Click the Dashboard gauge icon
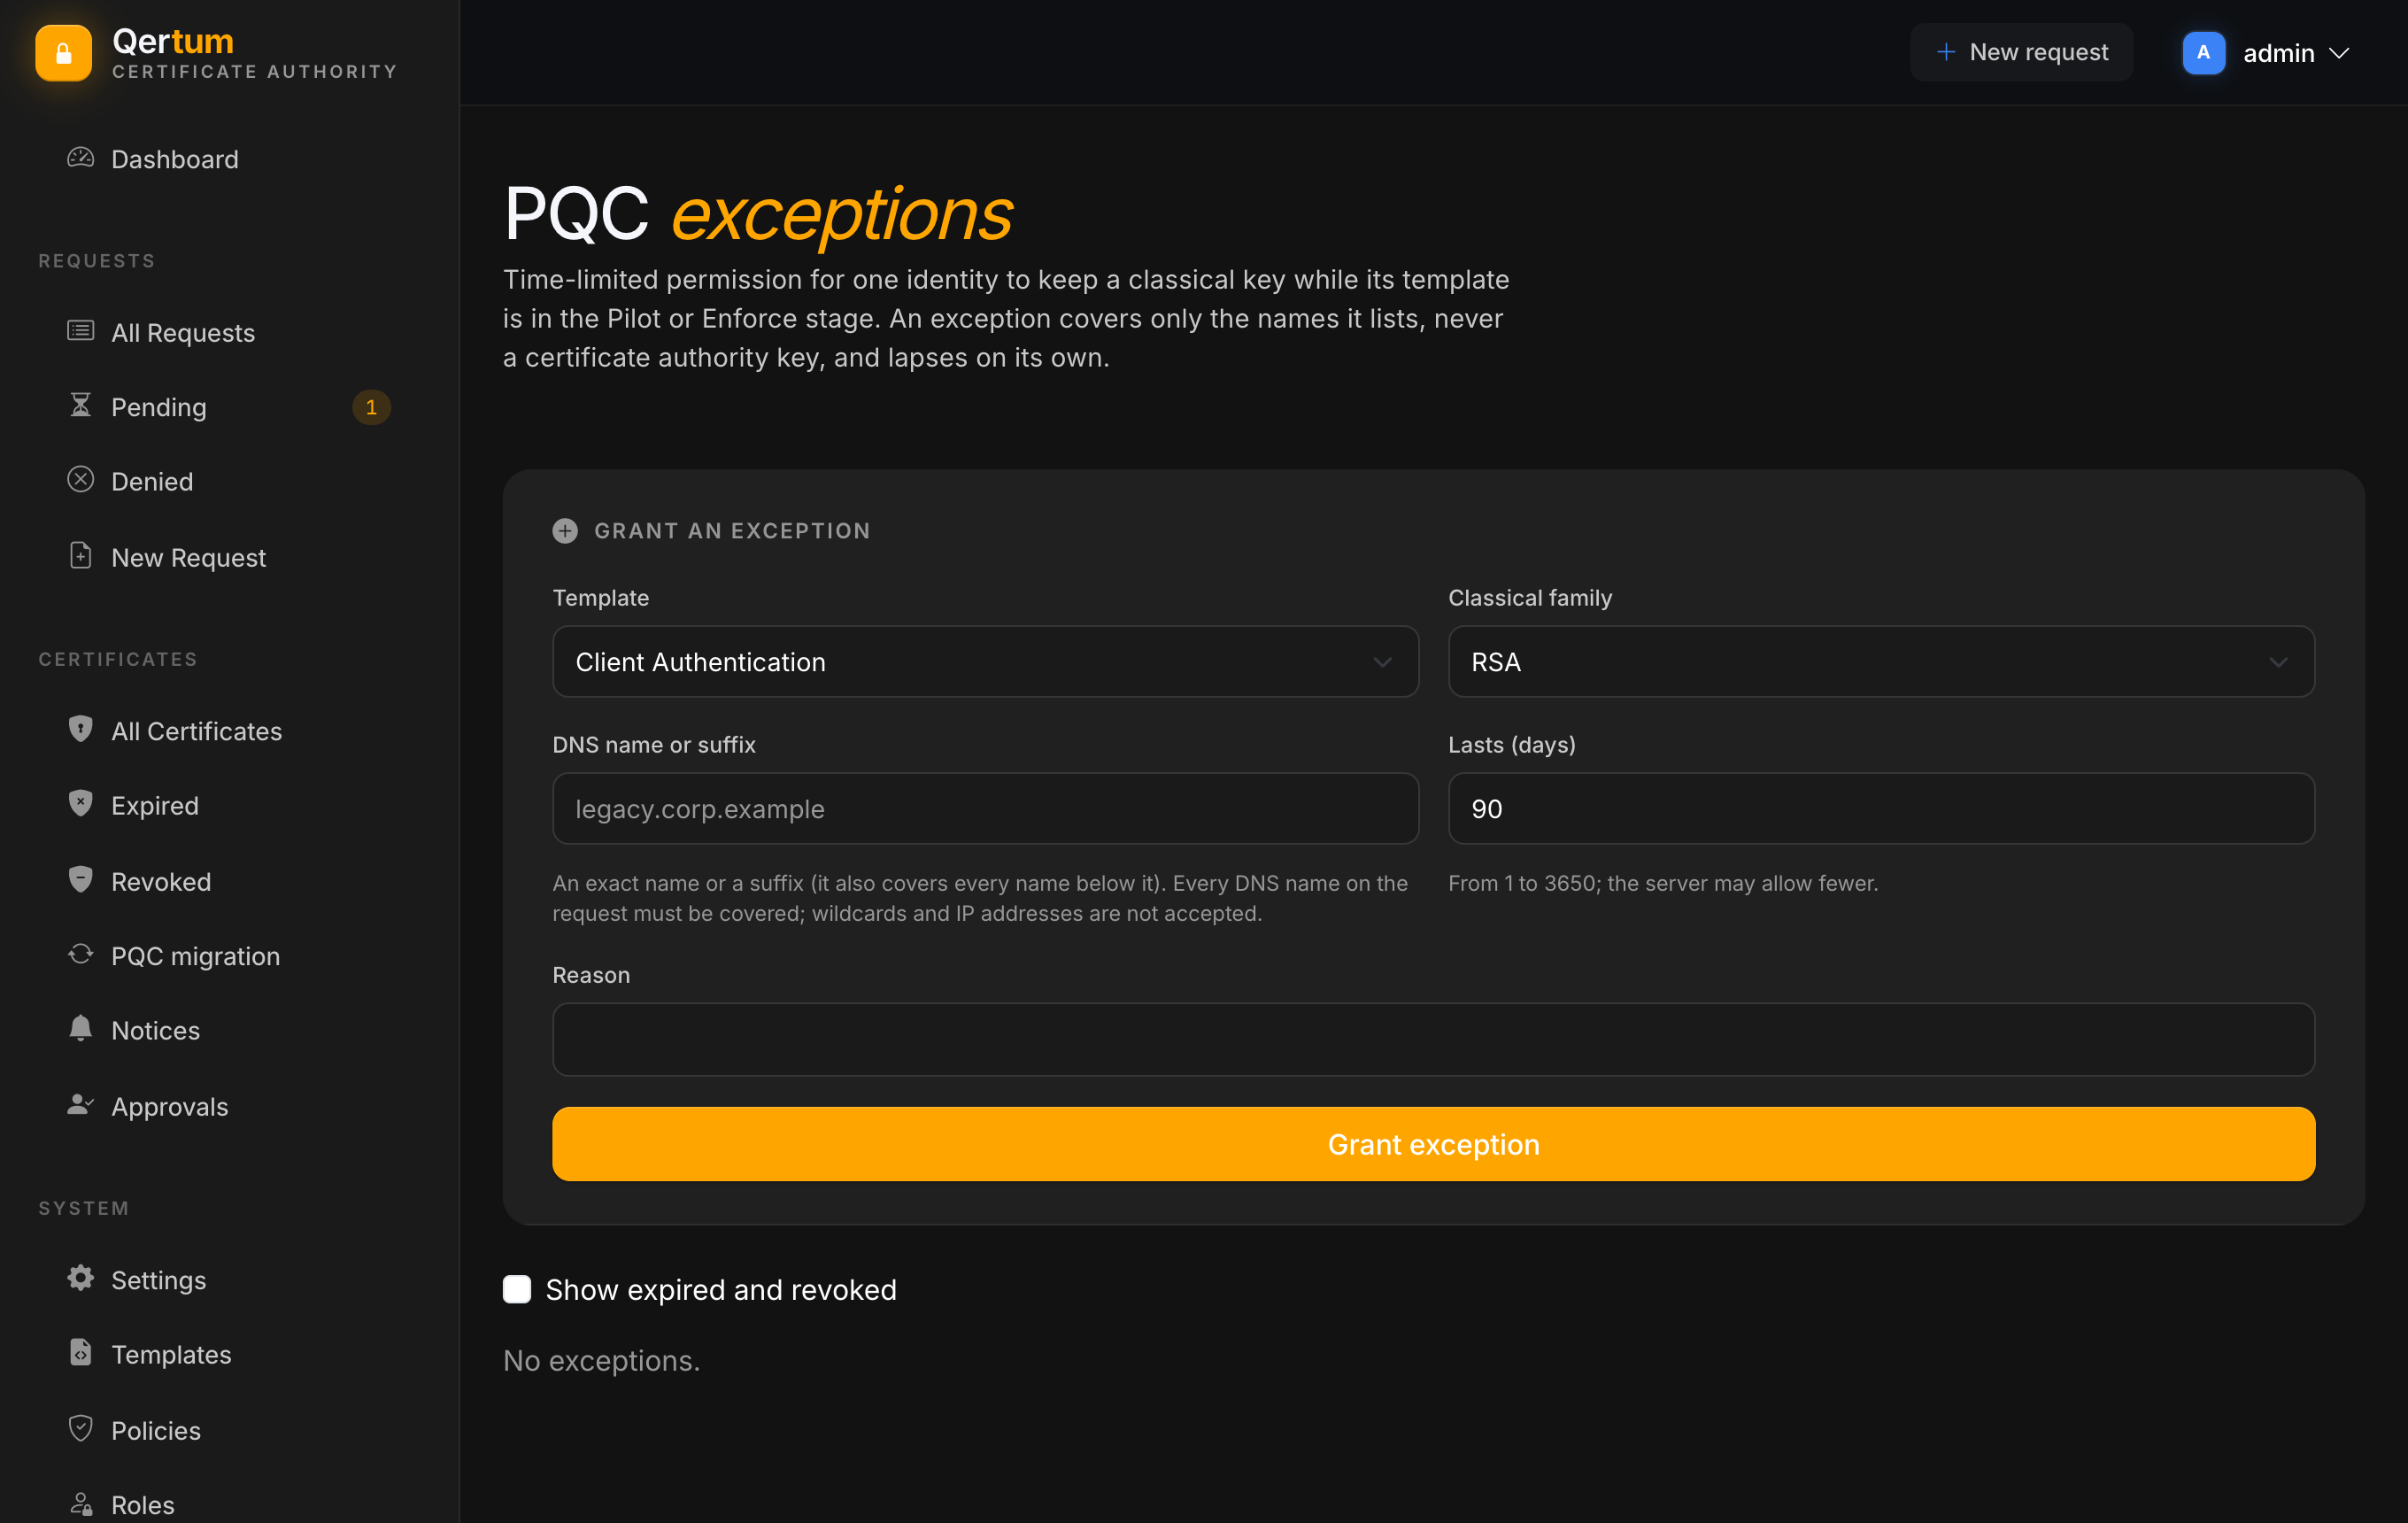2408x1523 pixels. [x=80, y=158]
